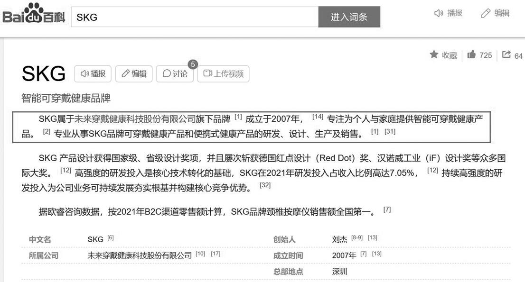Open reference [10] beside 所属公司 value
The width and height of the screenshot is (525, 282).
pyautogui.click(x=200, y=254)
